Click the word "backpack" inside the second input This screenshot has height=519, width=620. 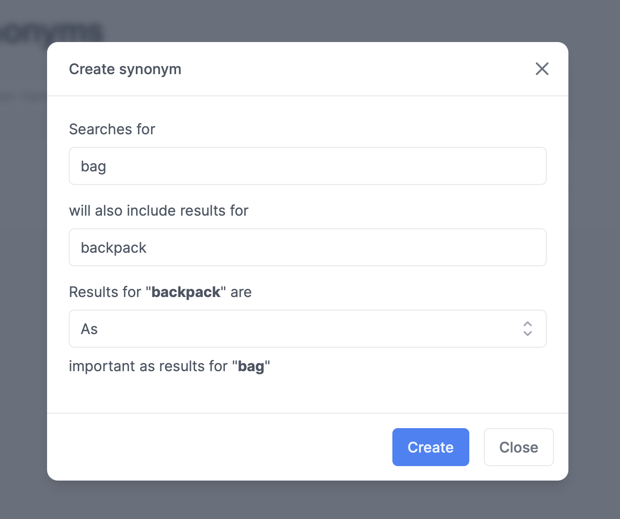(114, 248)
